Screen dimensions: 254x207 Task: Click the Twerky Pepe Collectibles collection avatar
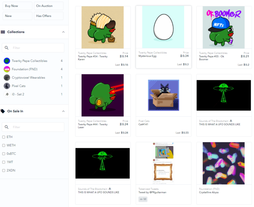(x=7, y=61)
